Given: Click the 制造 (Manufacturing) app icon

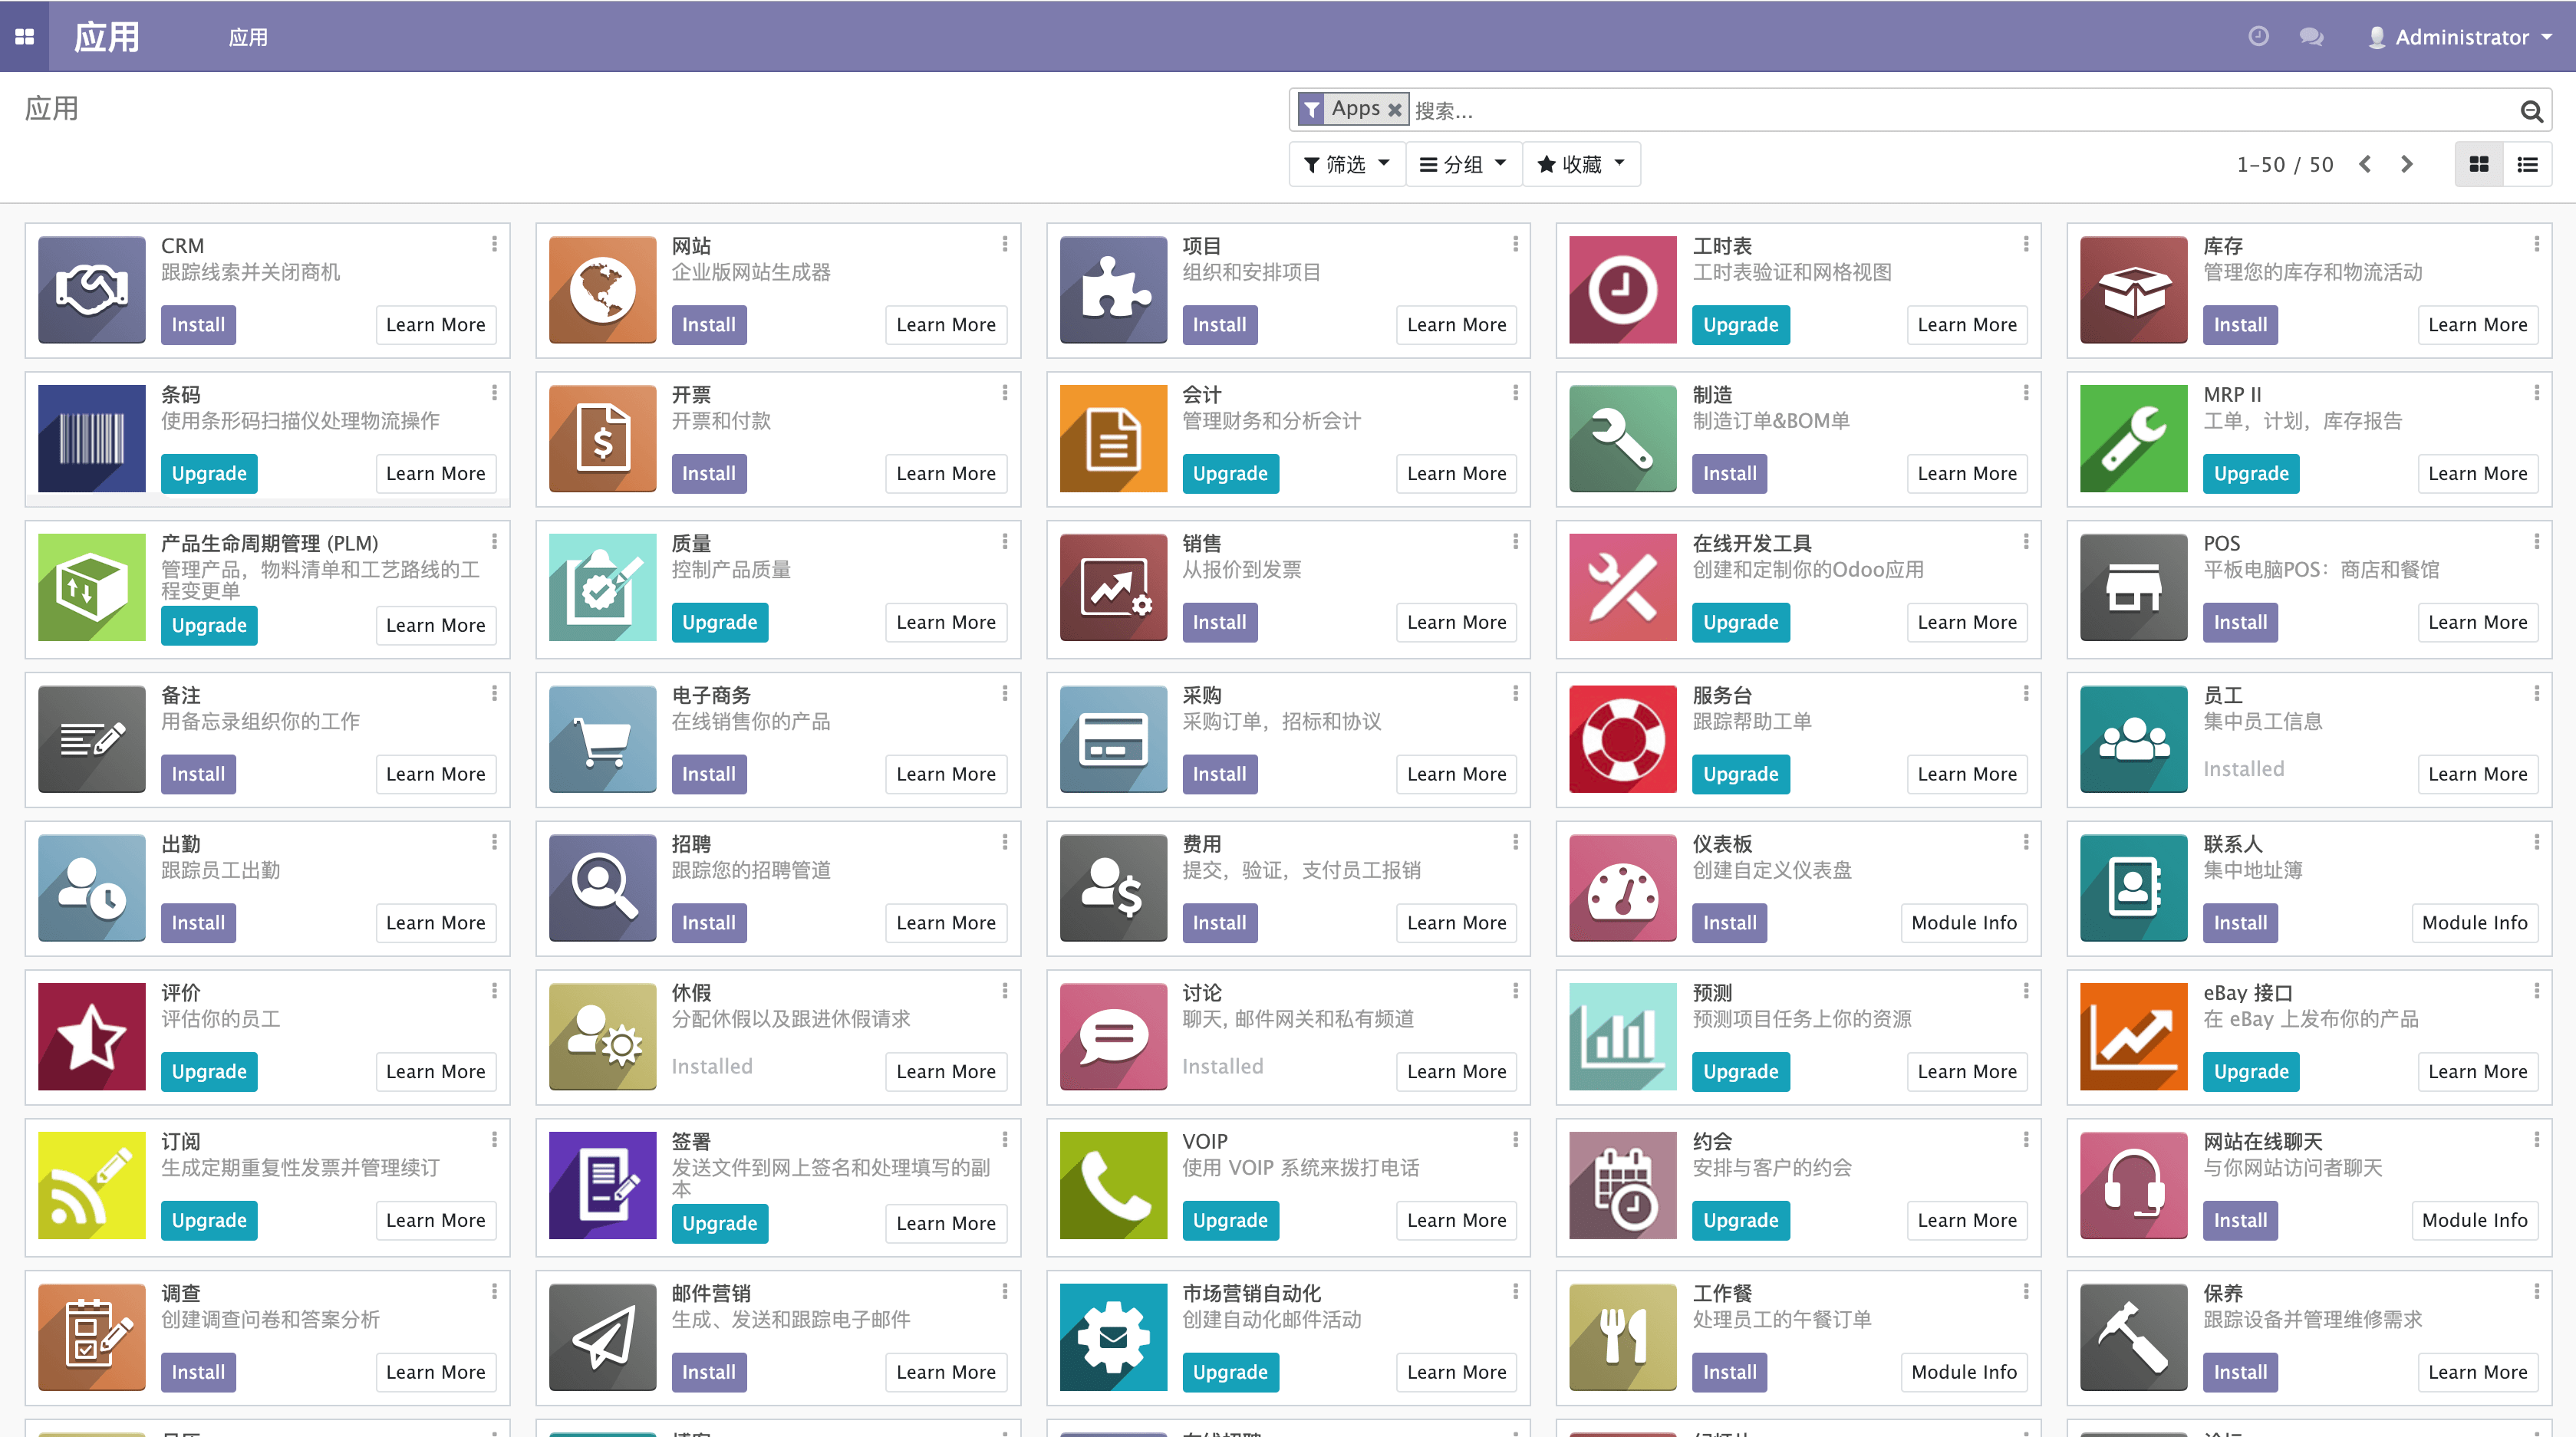Looking at the screenshot, I should coord(1622,435).
